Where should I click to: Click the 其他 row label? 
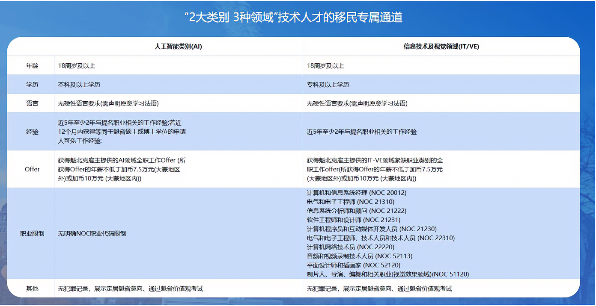[32, 289]
